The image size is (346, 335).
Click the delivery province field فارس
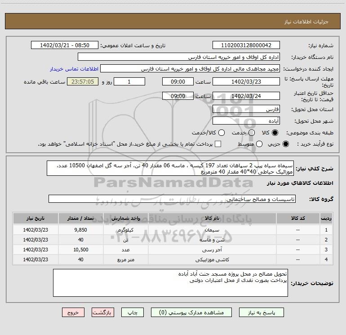click(x=246, y=109)
